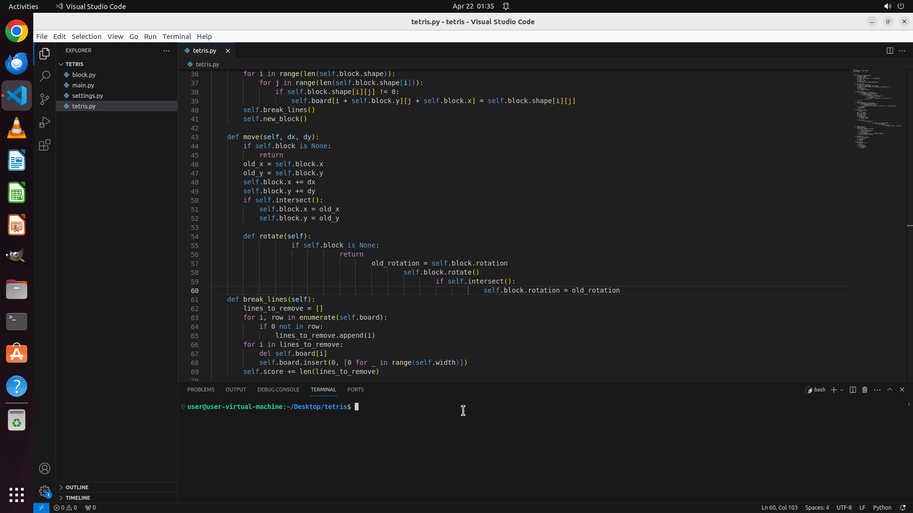The image size is (913, 513).
Task: Open the new terminal launch profile dropdown
Action: [842, 390]
